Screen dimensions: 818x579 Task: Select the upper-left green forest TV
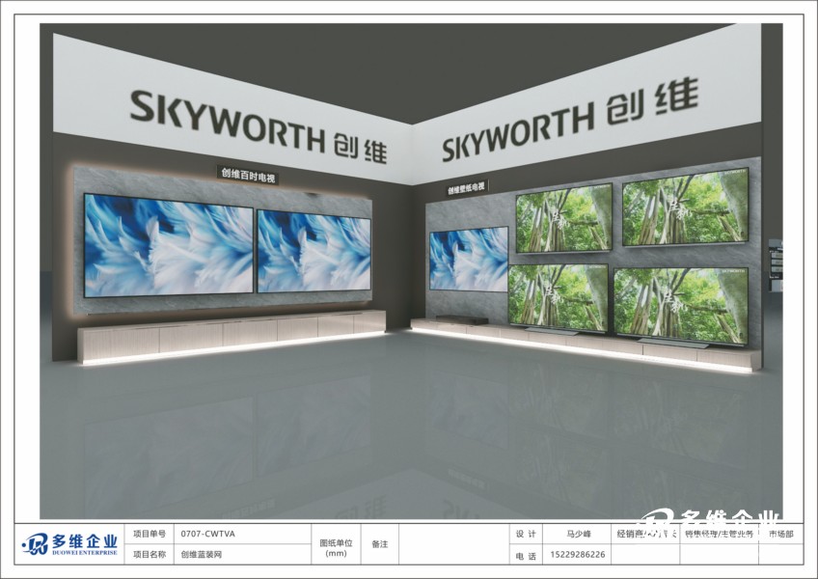coord(564,218)
